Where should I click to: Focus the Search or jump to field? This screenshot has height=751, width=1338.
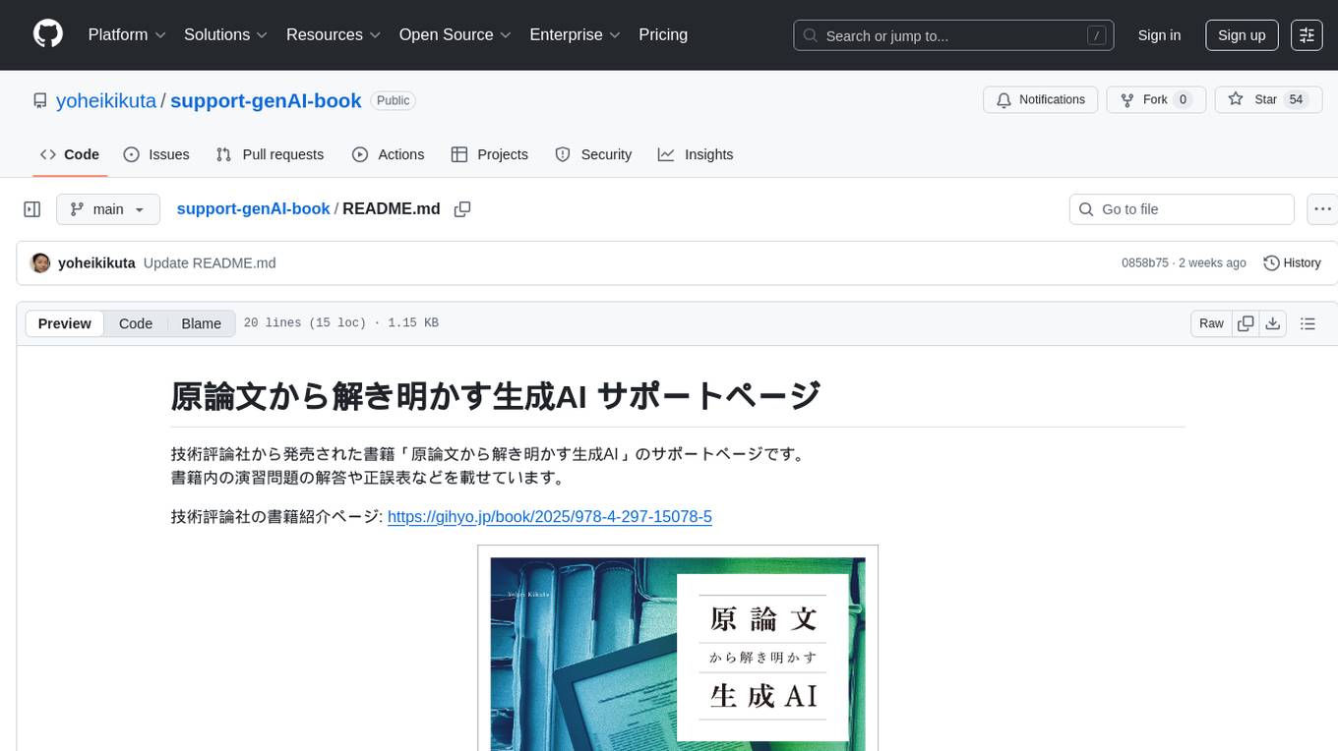(x=953, y=35)
